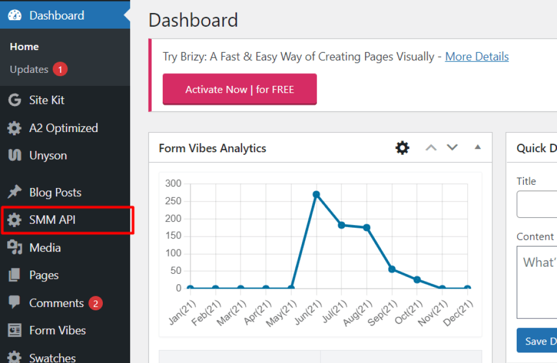Open Form Vibes in the sidebar

point(57,330)
